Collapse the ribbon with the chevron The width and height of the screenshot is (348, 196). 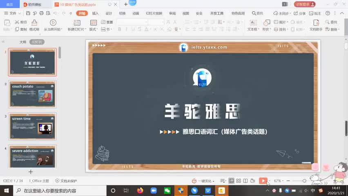(342, 13)
